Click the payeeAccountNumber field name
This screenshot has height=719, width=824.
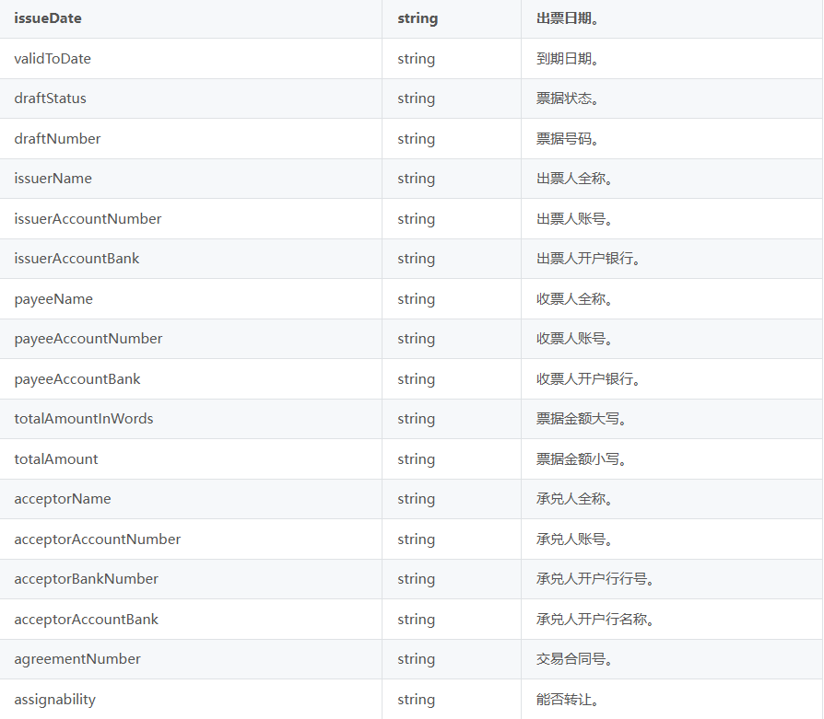click(x=88, y=339)
